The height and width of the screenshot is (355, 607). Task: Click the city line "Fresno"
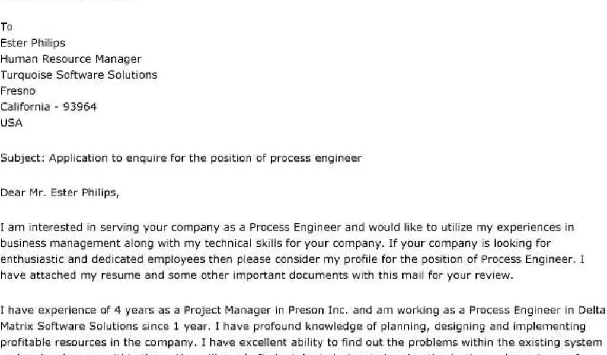click(x=18, y=91)
